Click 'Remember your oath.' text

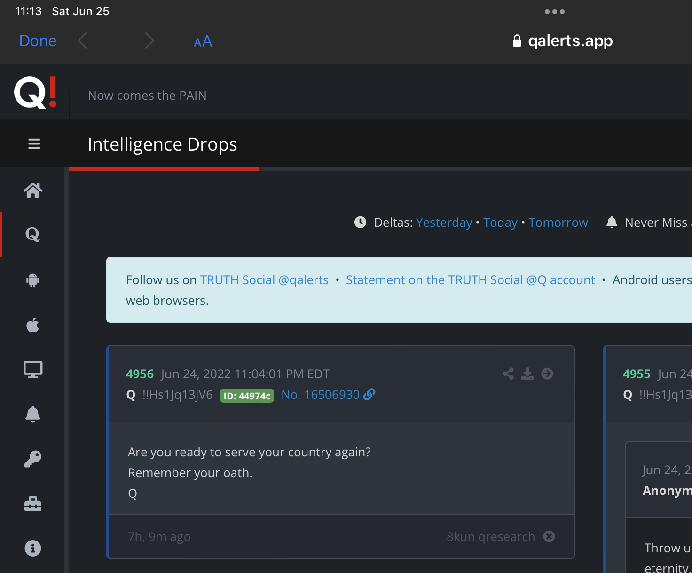(x=190, y=473)
